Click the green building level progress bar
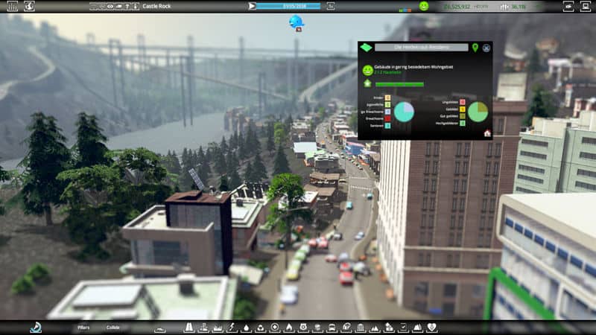The height and width of the screenshot is (335, 596). tap(399, 84)
